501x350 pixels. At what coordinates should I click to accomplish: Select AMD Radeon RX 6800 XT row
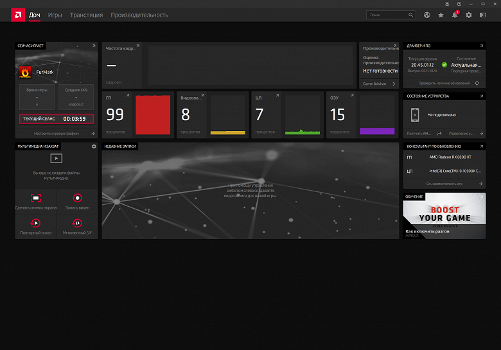point(444,157)
